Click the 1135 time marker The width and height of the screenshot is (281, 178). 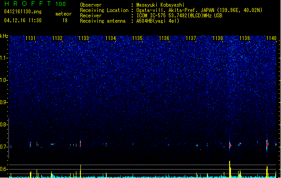(137, 38)
